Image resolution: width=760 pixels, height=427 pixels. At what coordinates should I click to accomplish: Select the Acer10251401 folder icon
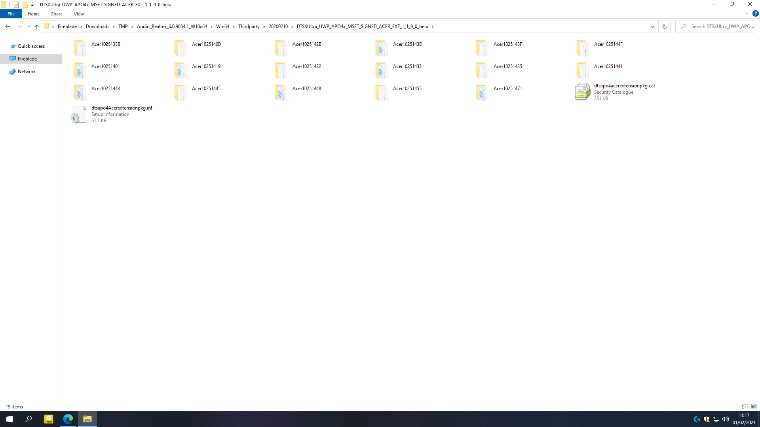(x=80, y=70)
